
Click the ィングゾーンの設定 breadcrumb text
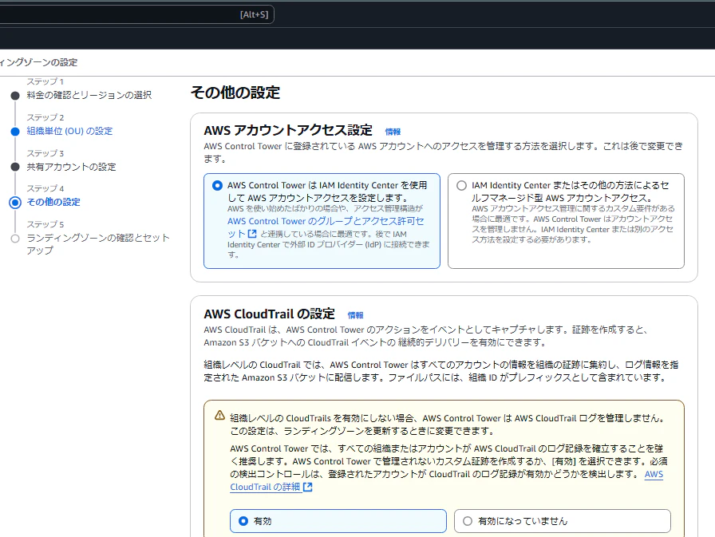(38, 62)
